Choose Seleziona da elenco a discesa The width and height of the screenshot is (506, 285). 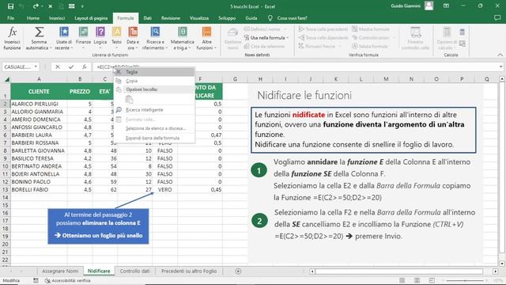(154, 128)
